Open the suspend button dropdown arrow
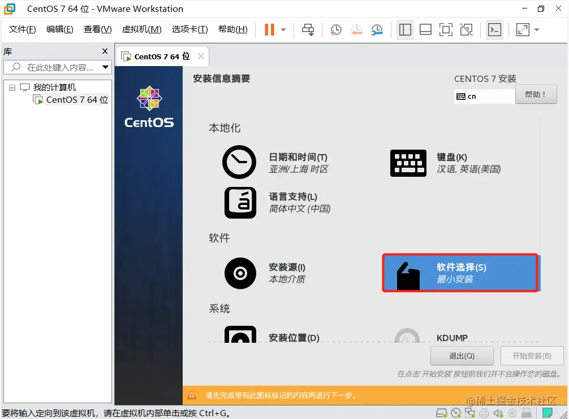The width and height of the screenshot is (569, 419). pyautogui.click(x=283, y=29)
